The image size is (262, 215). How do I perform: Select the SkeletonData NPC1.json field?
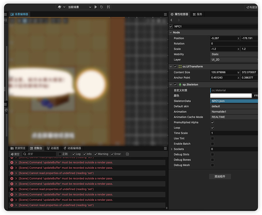234,101
